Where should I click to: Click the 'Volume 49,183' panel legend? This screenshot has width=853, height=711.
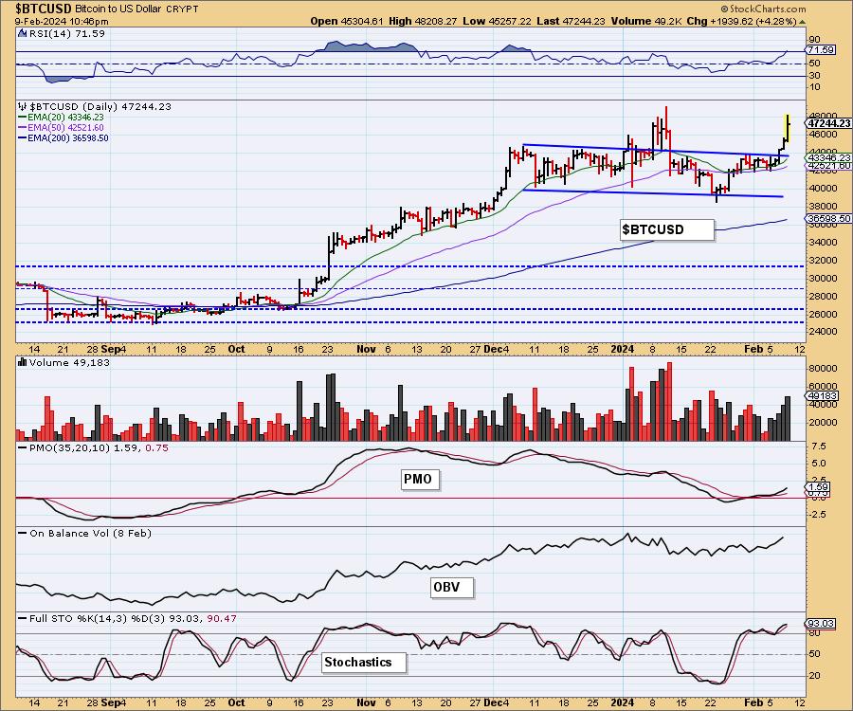pos(69,363)
